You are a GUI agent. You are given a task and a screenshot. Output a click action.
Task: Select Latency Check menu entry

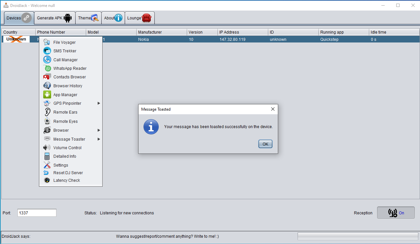[x=71, y=180]
